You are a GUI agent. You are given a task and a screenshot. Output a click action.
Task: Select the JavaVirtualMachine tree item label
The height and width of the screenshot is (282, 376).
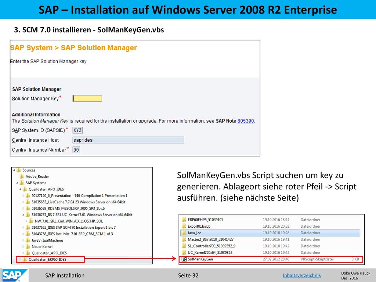tap(47, 240)
